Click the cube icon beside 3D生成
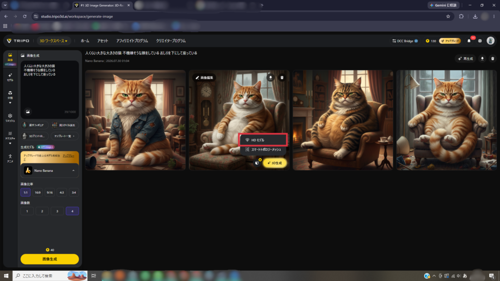 pyautogui.click(x=257, y=163)
